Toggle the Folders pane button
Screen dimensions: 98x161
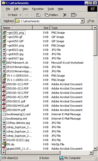pyautogui.click(x=51, y=15)
